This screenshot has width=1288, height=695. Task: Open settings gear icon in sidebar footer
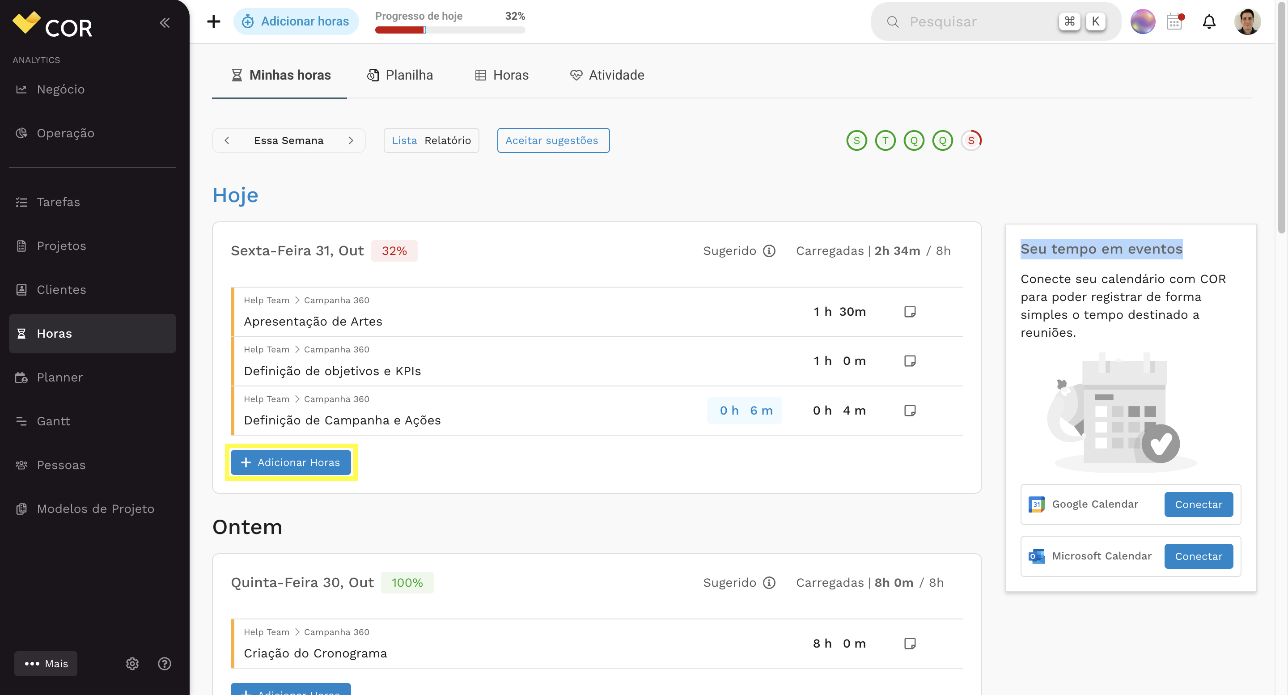coord(132,664)
